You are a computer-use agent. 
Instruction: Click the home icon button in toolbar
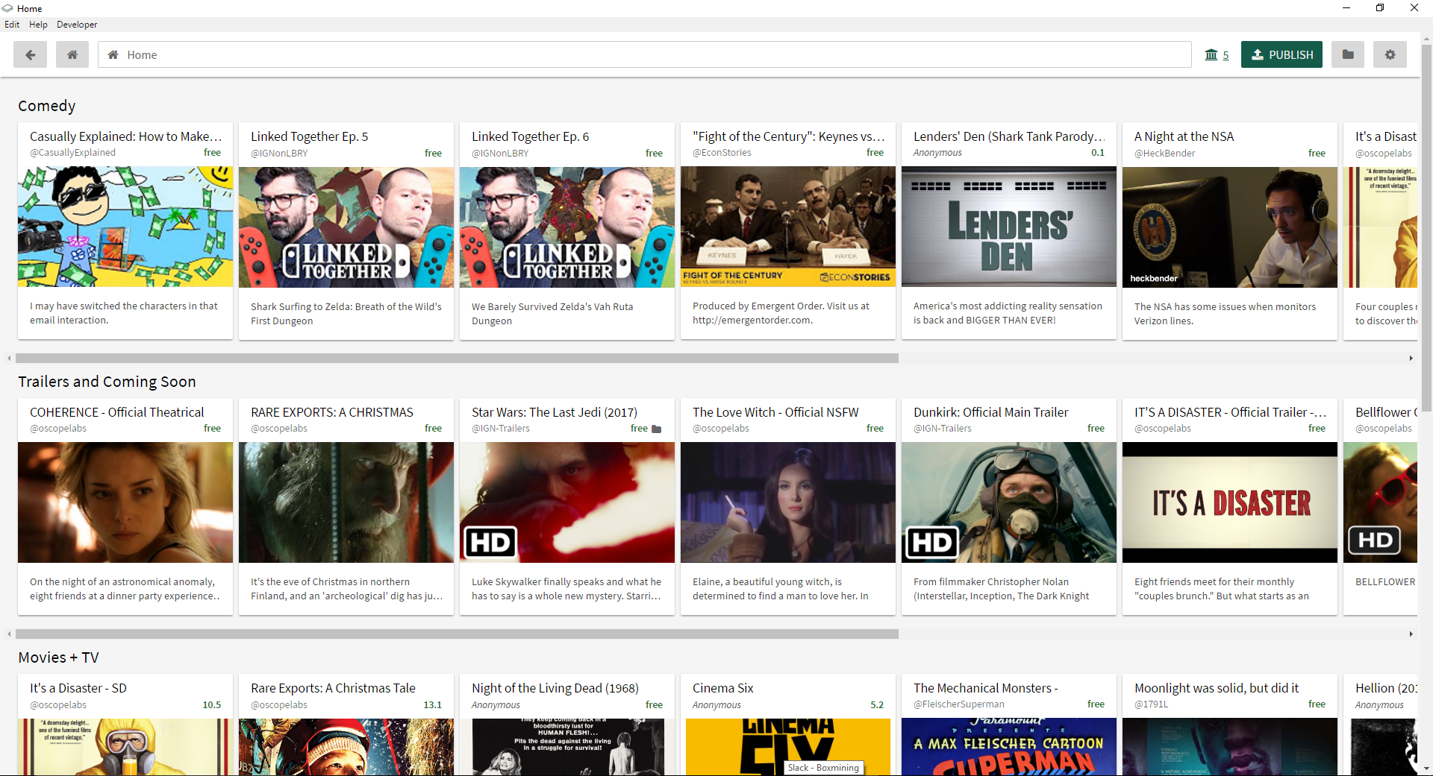(72, 54)
